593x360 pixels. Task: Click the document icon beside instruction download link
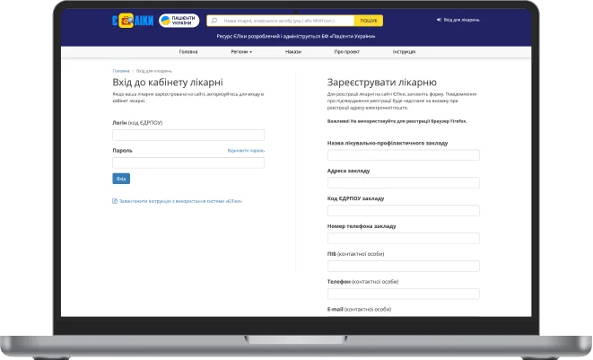[x=115, y=201]
